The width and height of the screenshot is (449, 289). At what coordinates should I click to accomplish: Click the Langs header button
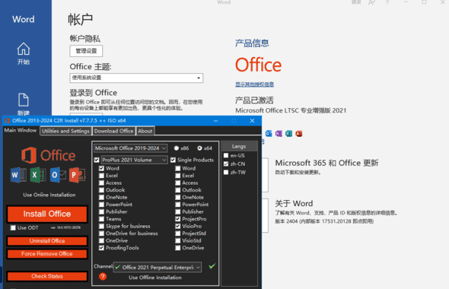point(239,147)
